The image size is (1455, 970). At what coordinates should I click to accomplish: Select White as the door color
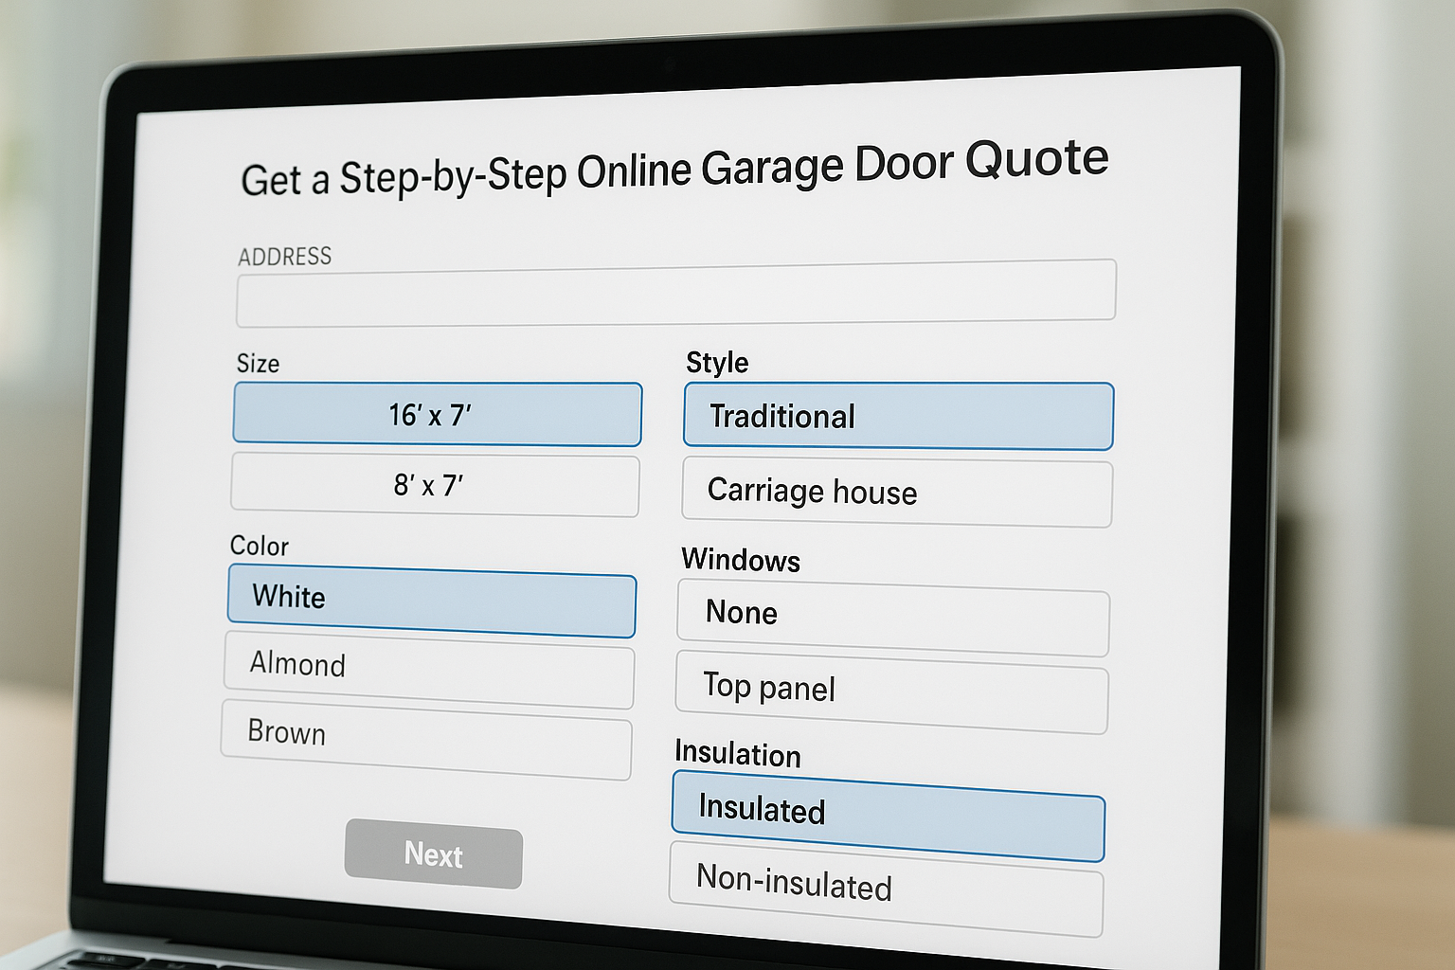tap(432, 601)
